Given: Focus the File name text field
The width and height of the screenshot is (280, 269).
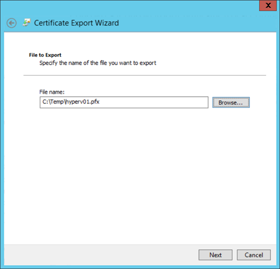Looking at the screenshot, I should click(x=124, y=102).
